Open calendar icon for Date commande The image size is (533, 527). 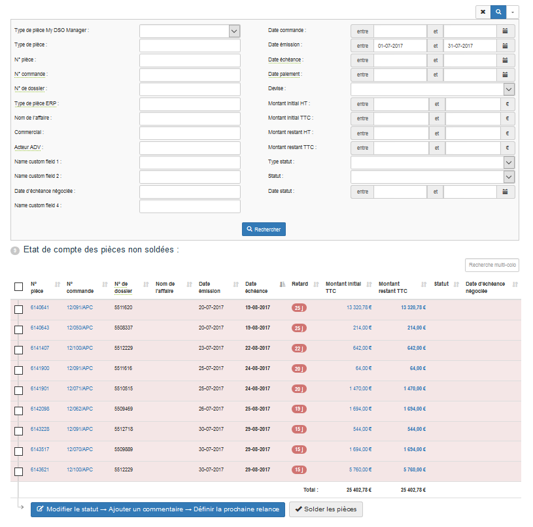click(x=505, y=31)
